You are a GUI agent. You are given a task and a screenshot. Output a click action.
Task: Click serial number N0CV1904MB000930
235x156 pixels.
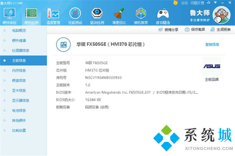tap(103, 78)
